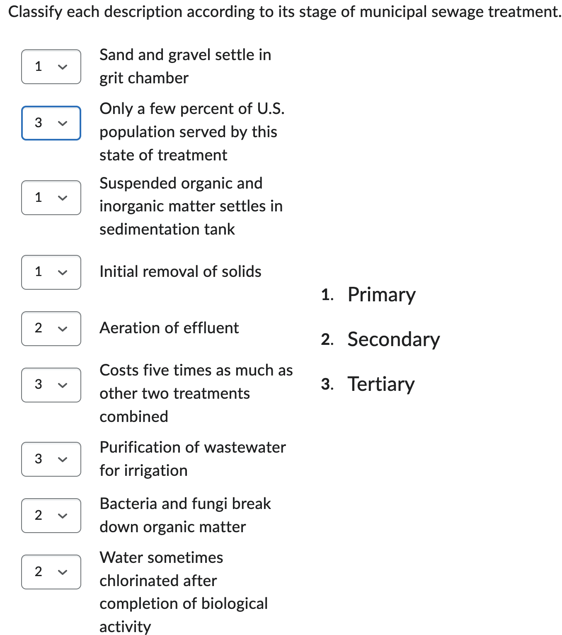Open dropdown next to 'Initial removal of solids'
The image size is (562, 635).
[51, 272]
